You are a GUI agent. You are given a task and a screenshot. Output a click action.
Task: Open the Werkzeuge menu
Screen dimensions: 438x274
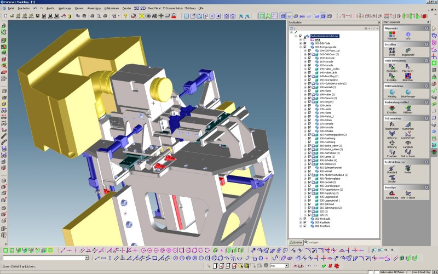[65, 9]
